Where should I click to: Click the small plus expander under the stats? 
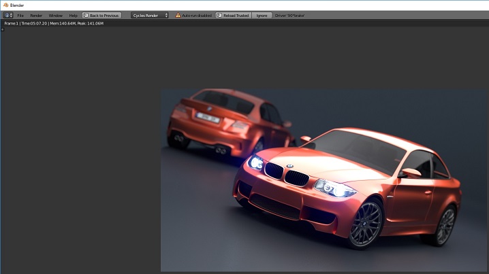pyautogui.click(x=3, y=30)
